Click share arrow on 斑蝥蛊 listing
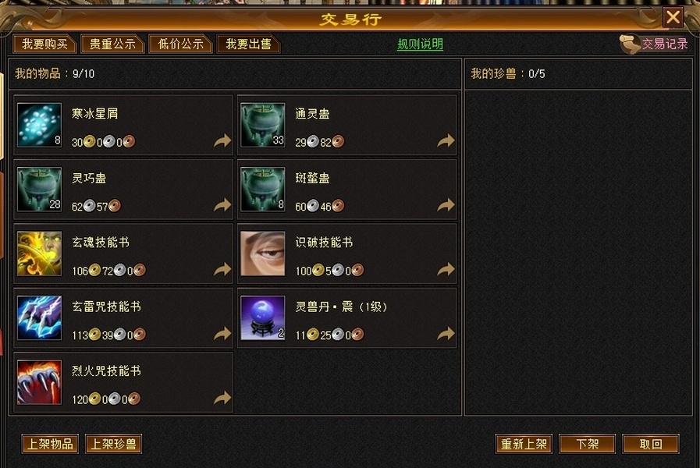Viewport: 700px width, 468px height. (446, 205)
